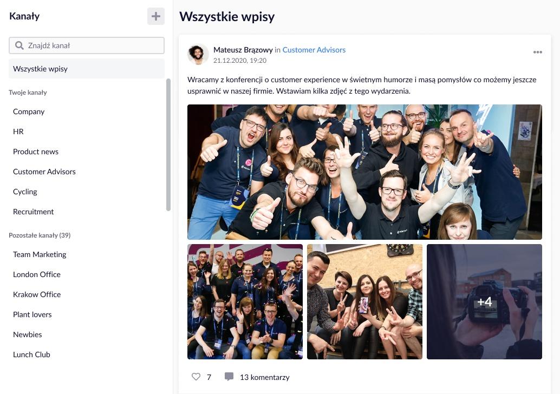Click the channel list scrollbar
The height and width of the screenshot is (394, 560).
pos(168,145)
